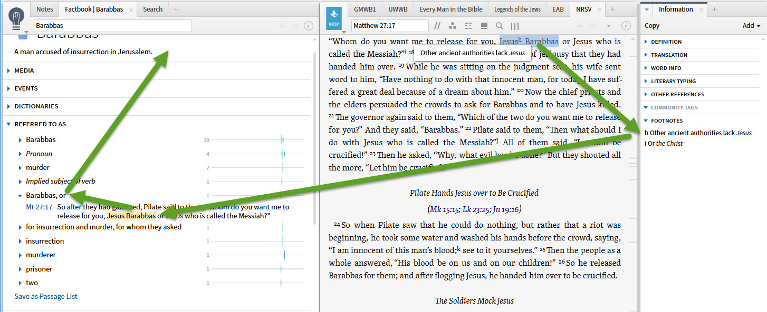Screen dimensions: 767x312
Task: Add new tab next to Search
Action: pos(176,9)
